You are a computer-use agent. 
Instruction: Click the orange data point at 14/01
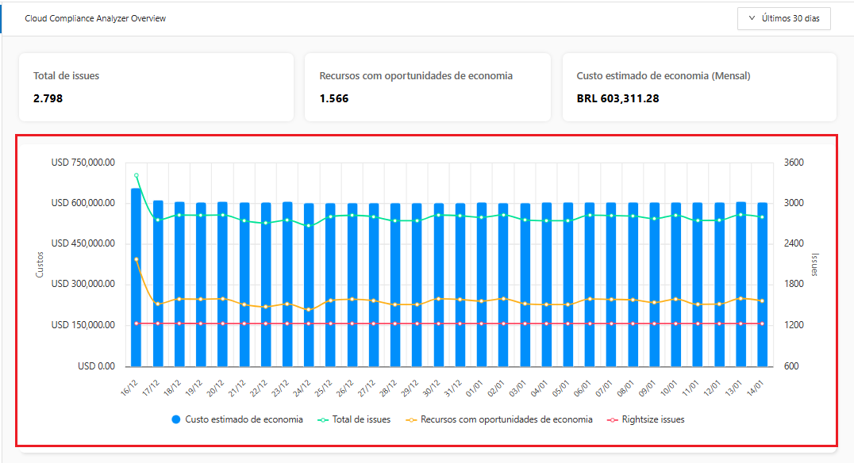[762, 300]
